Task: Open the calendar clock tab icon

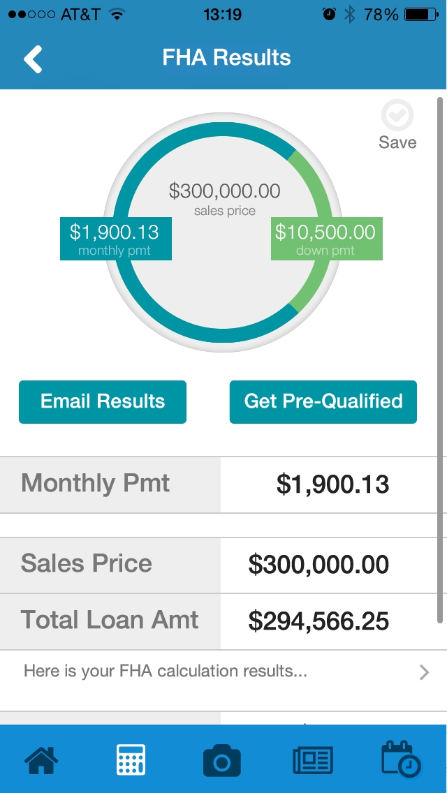Action: (x=401, y=759)
